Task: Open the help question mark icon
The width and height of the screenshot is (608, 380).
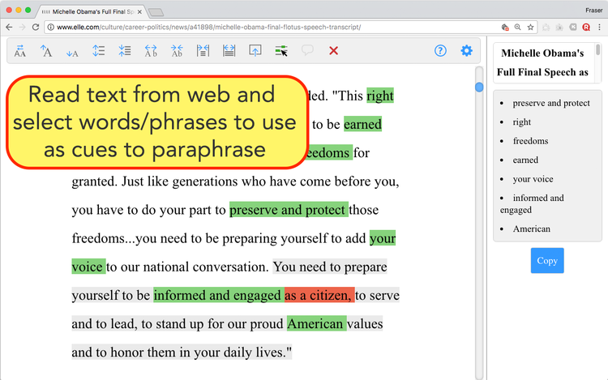Action: [x=440, y=51]
